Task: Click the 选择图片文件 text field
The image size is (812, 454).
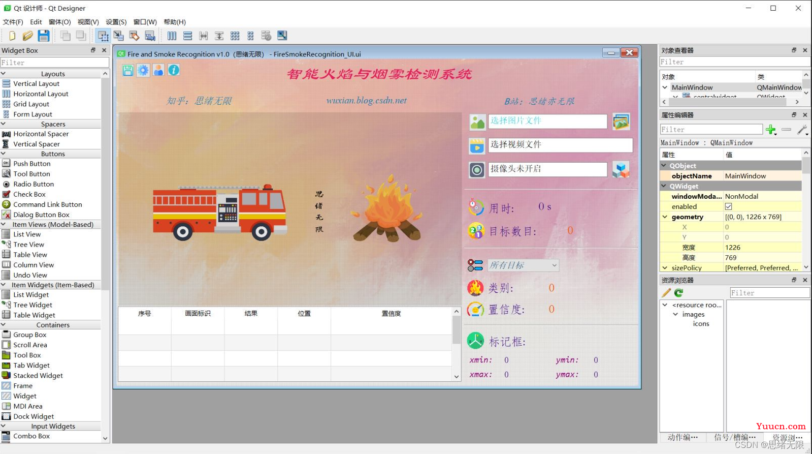Action: [x=547, y=121]
